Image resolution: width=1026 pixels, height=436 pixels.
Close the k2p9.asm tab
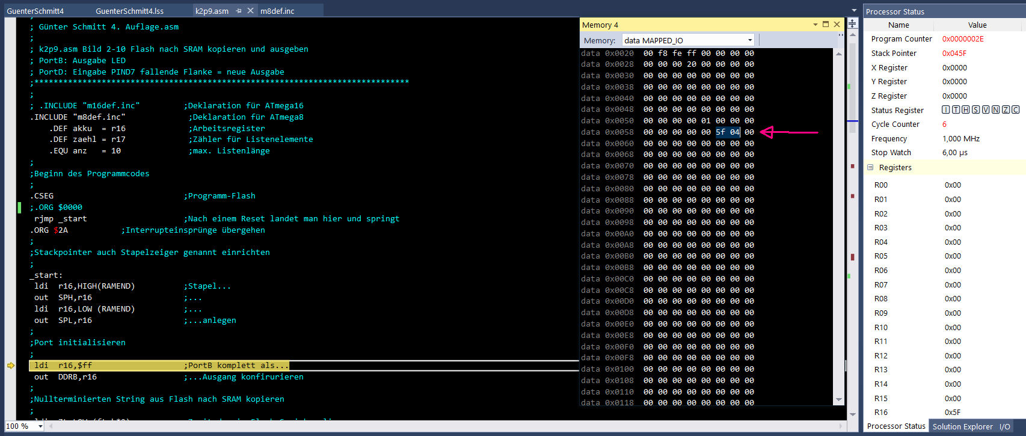(x=251, y=11)
